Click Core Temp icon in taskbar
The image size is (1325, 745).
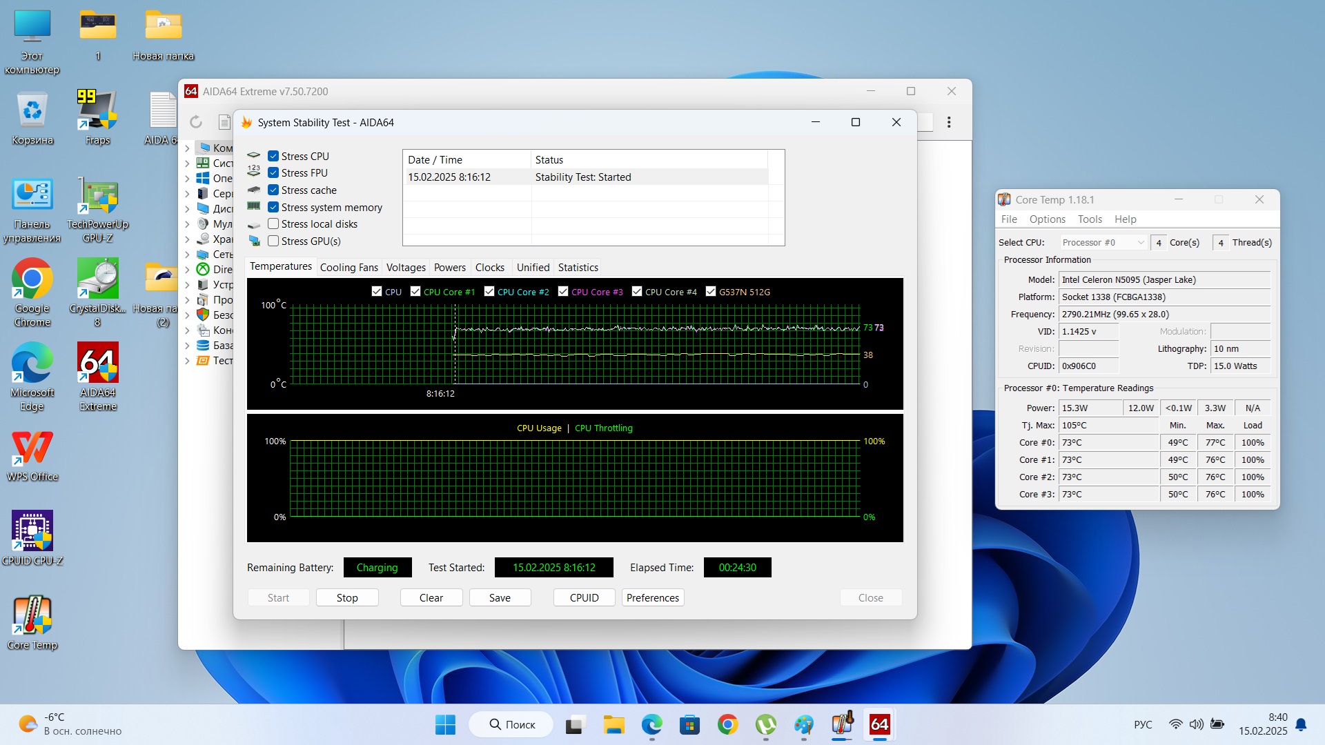point(841,724)
